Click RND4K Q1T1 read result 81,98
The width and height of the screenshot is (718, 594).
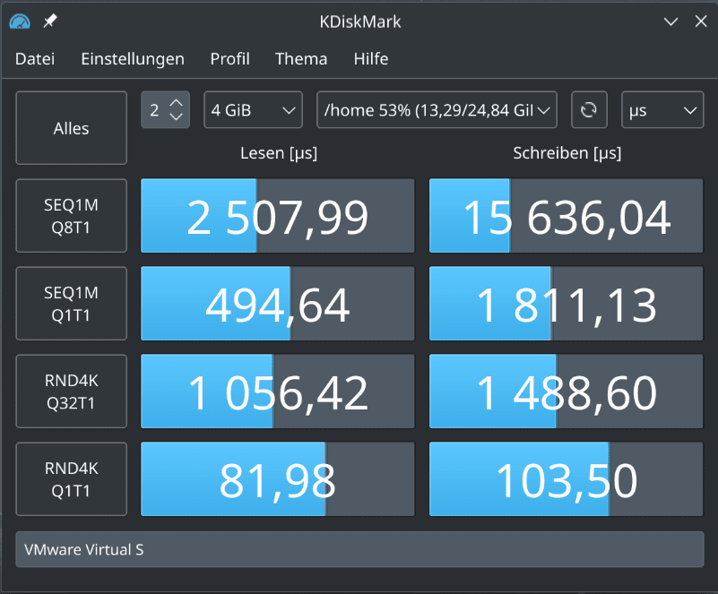[278, 479]
